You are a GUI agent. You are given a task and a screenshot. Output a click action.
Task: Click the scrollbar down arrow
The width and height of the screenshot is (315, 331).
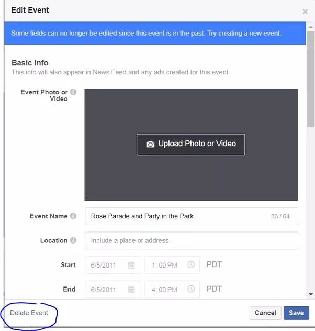point(311,294)
